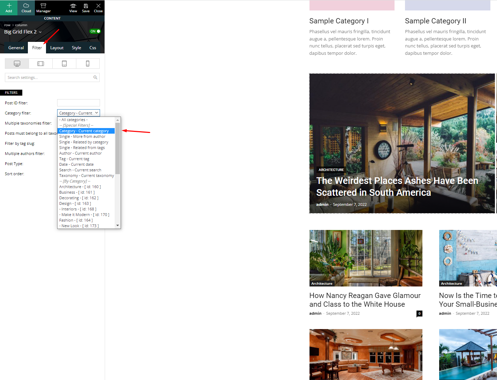
Task: Click the column breadcrumb link
Action: tap(21, 25)
